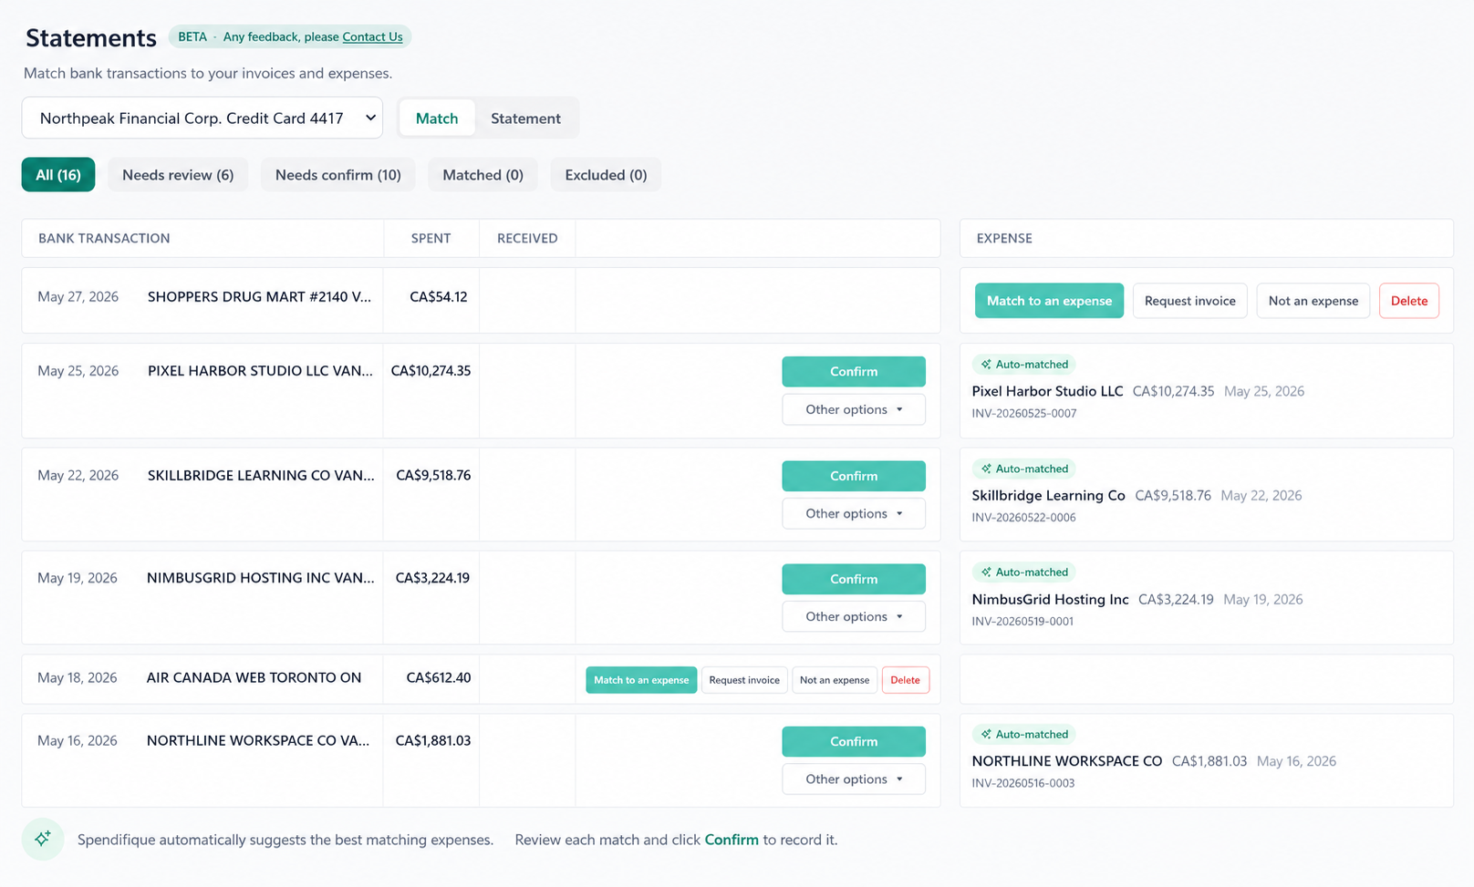Click the Confirm link in the footer hint
The height and width of the screenshot is (887, 1474).
coord(732,840)
